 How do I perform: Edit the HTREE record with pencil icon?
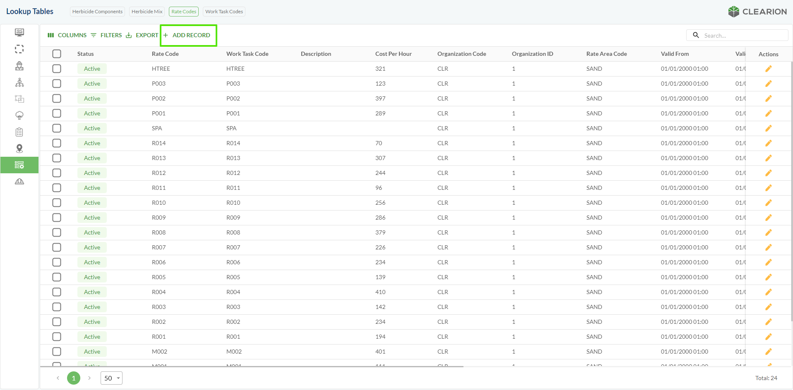768,69
